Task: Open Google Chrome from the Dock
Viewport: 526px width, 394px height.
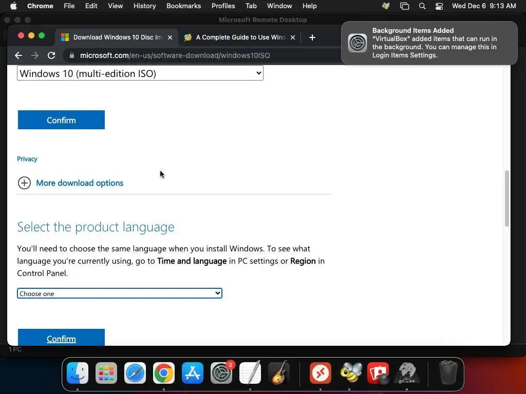Action: (164, 373)
